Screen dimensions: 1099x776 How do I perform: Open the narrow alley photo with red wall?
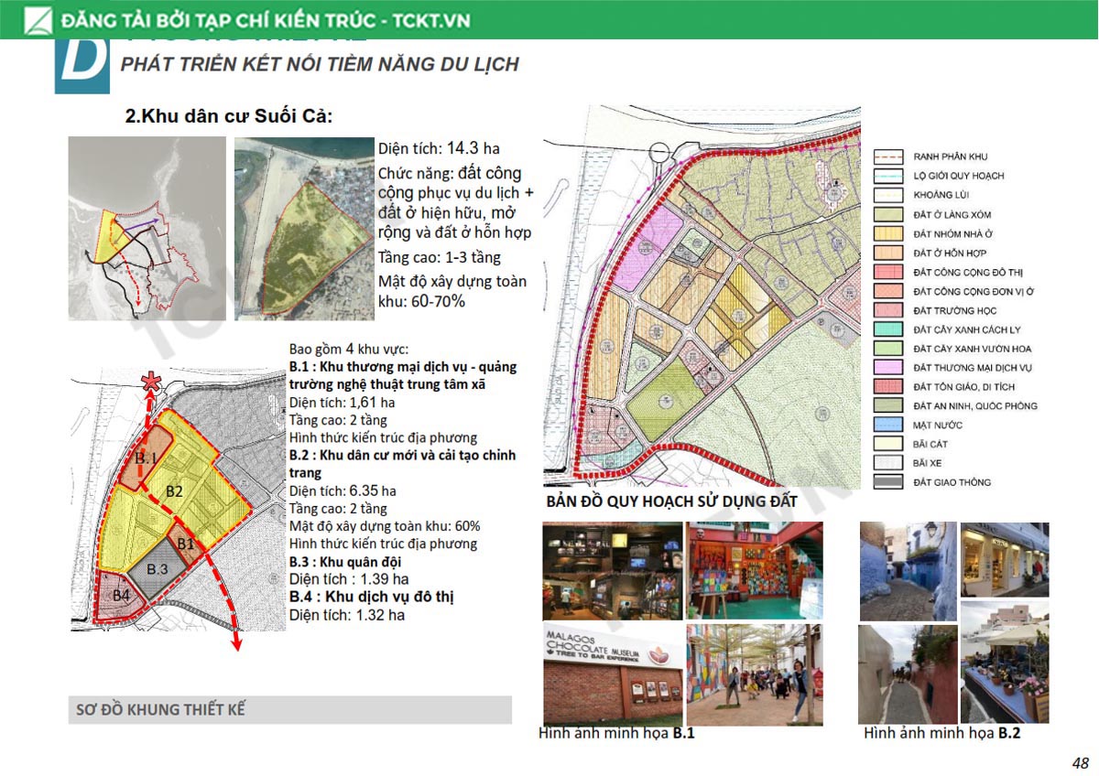(x=908, y=674)
